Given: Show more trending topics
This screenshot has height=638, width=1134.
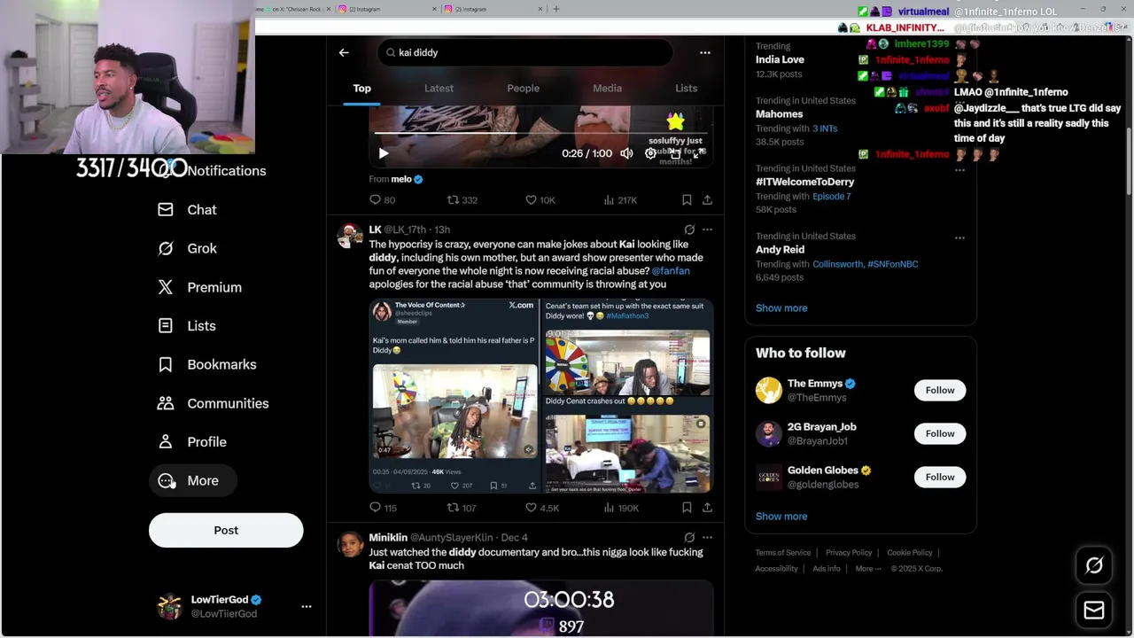Looking at the screenshot, I should click(781, 307).
